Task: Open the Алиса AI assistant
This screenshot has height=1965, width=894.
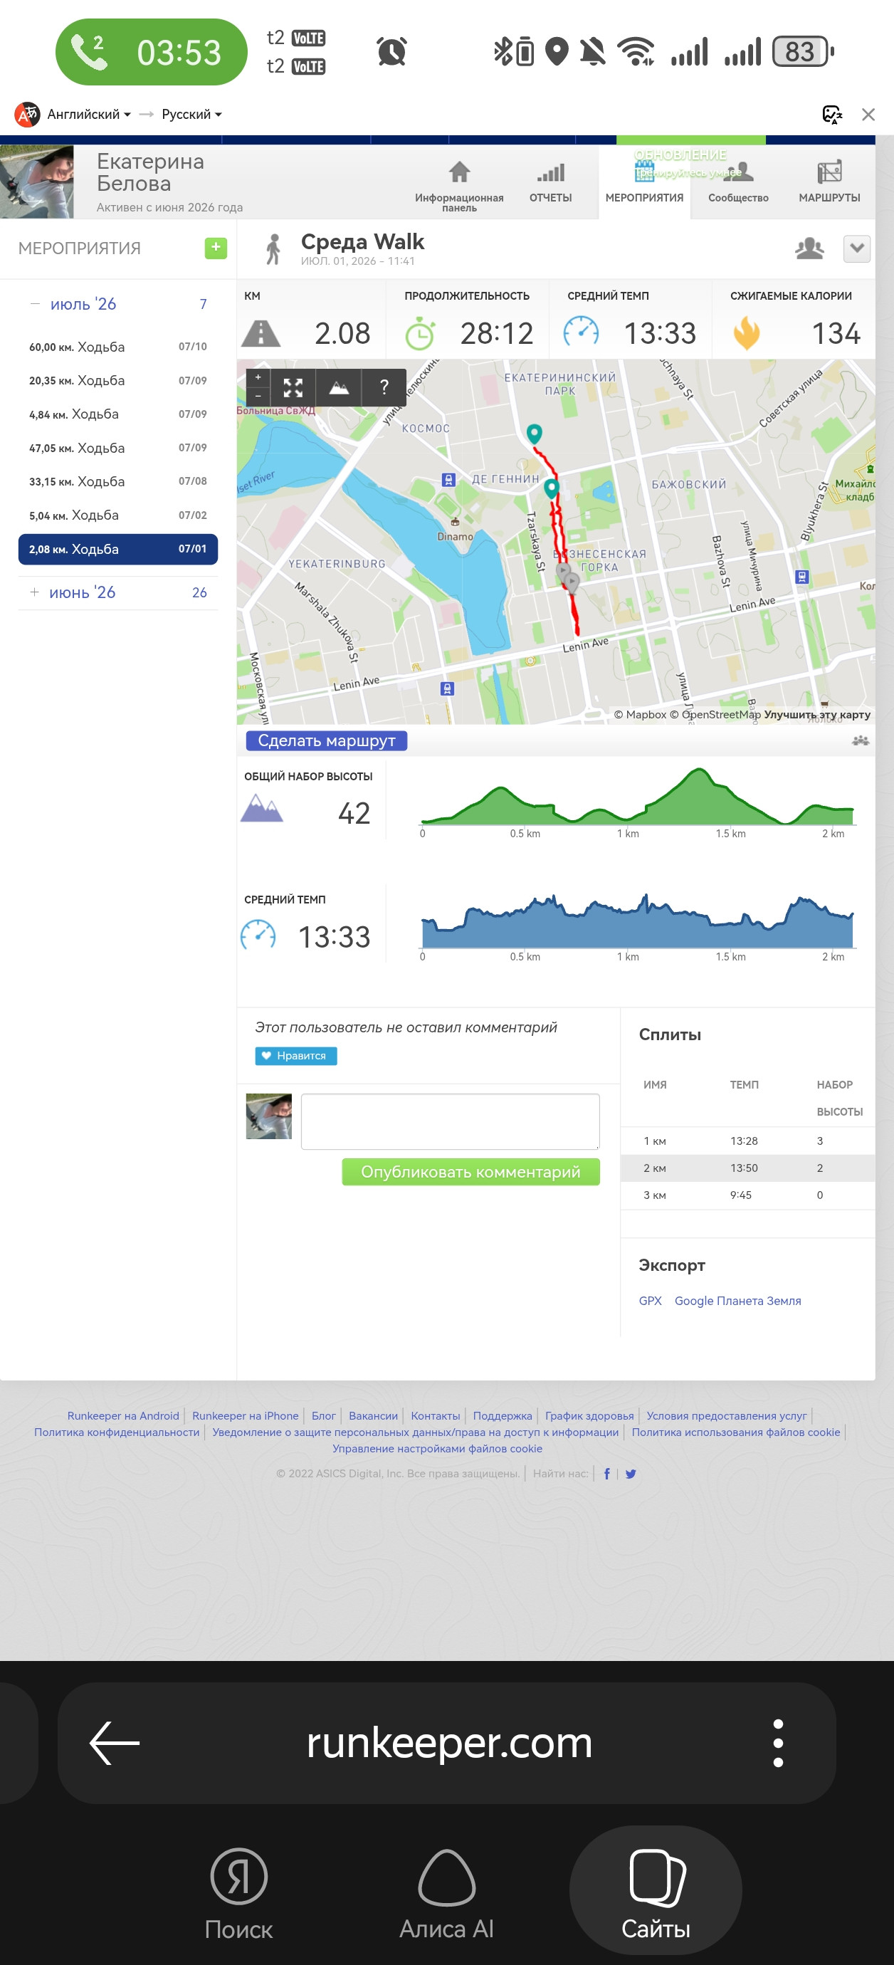Action: point(447,1893)
